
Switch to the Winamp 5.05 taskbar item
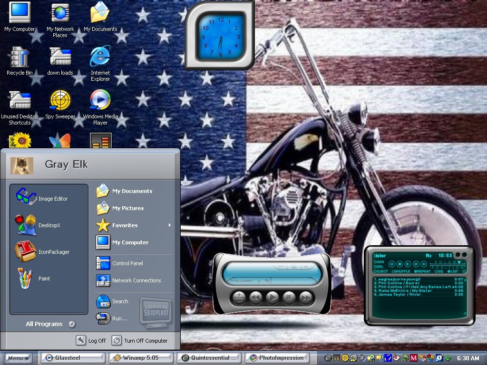point(140,357)
